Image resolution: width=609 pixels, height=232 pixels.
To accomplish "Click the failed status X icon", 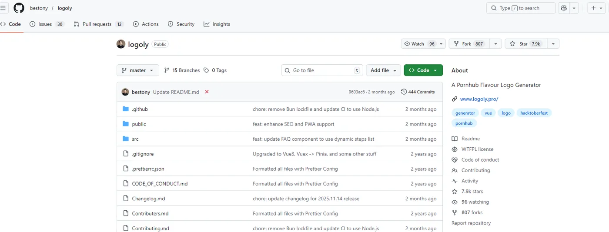I will [207, 92].
